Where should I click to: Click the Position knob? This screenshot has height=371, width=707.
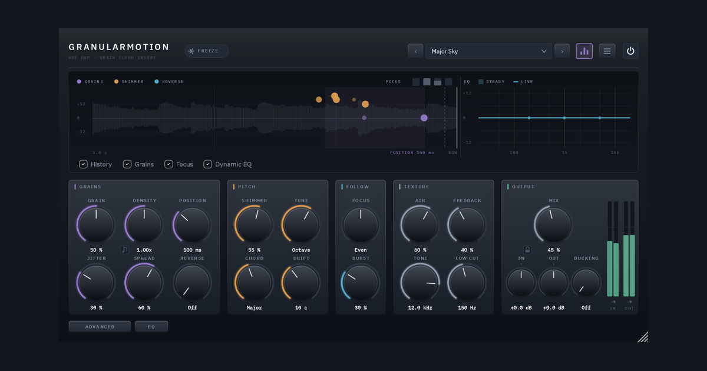pos(193,224)
